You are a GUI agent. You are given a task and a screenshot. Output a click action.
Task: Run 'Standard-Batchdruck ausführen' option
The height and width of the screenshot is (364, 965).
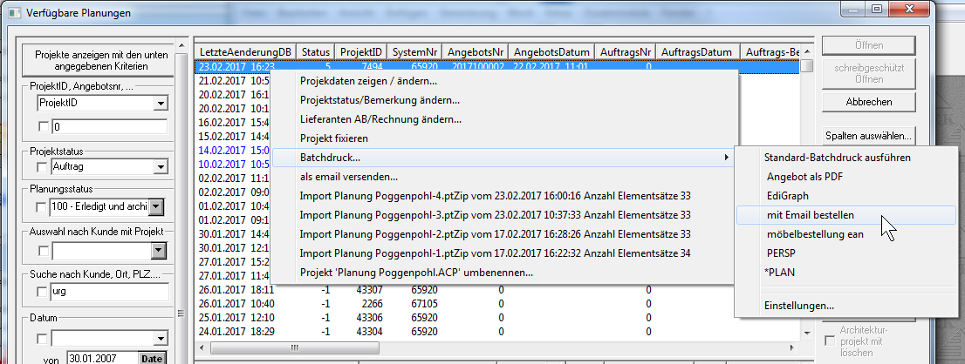coord(837,158)
